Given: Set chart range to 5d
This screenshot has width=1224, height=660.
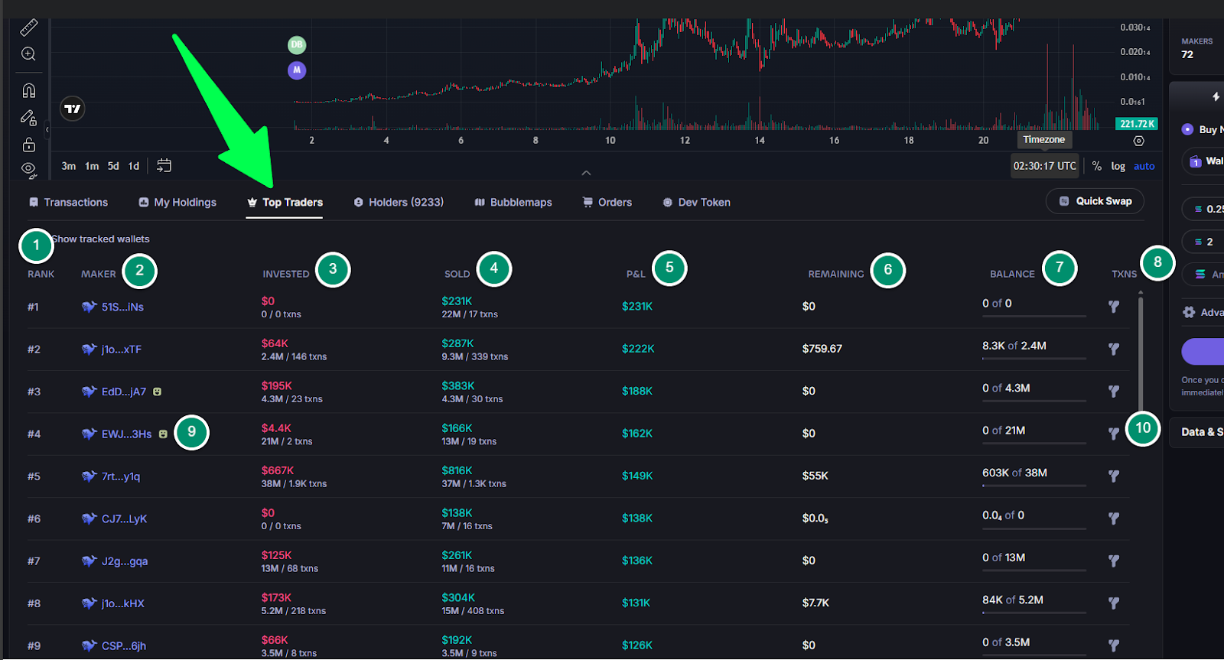Looking at the screenshot, I should (113, 166).
